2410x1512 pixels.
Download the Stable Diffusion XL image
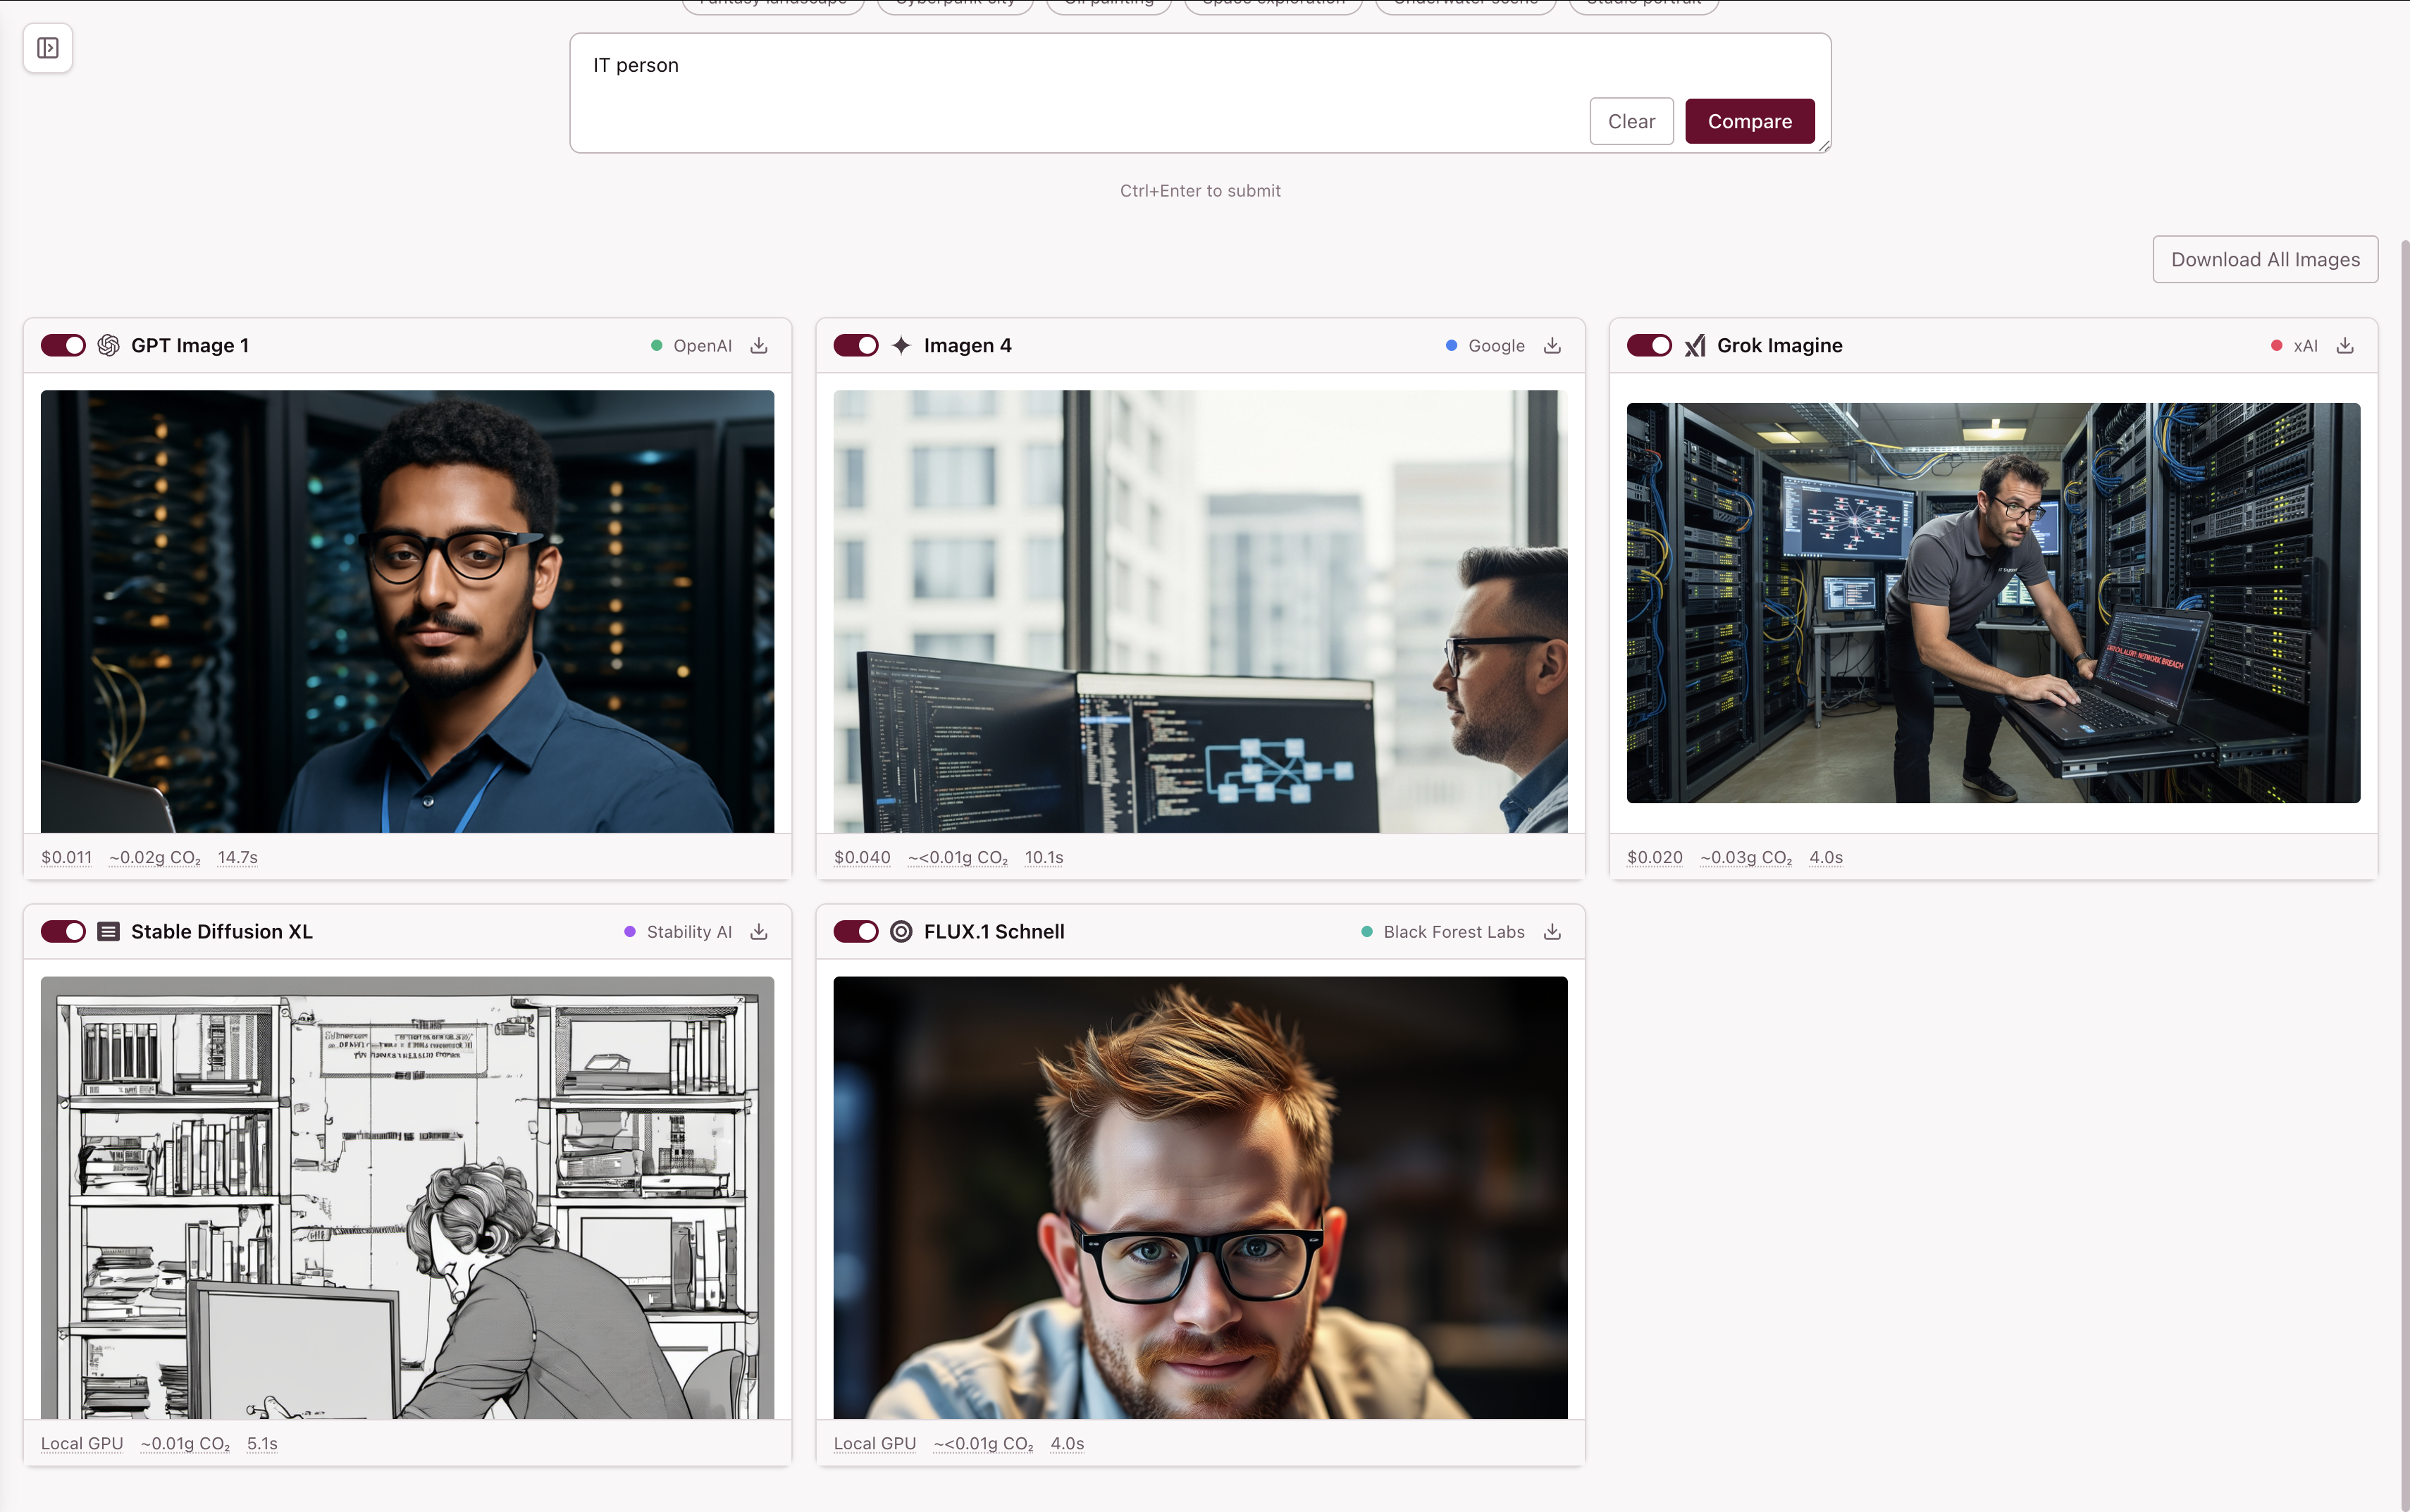[759, 931]
